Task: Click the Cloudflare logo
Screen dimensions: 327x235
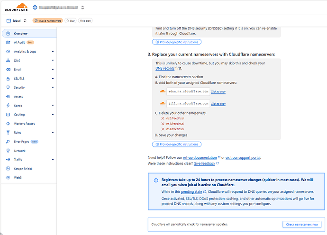Action: point(16,7)
